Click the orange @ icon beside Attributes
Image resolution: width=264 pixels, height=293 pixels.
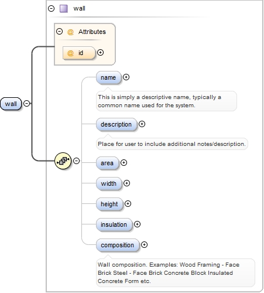point(70,32)
